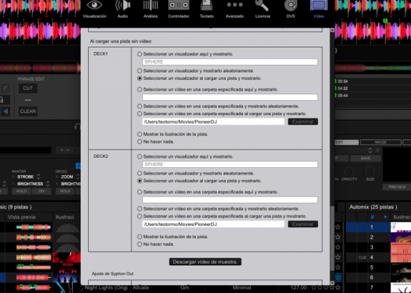This screenshot has width=411, height=293.
Task: DECK1: select folder video when loading track
Action: click(140, 114)
